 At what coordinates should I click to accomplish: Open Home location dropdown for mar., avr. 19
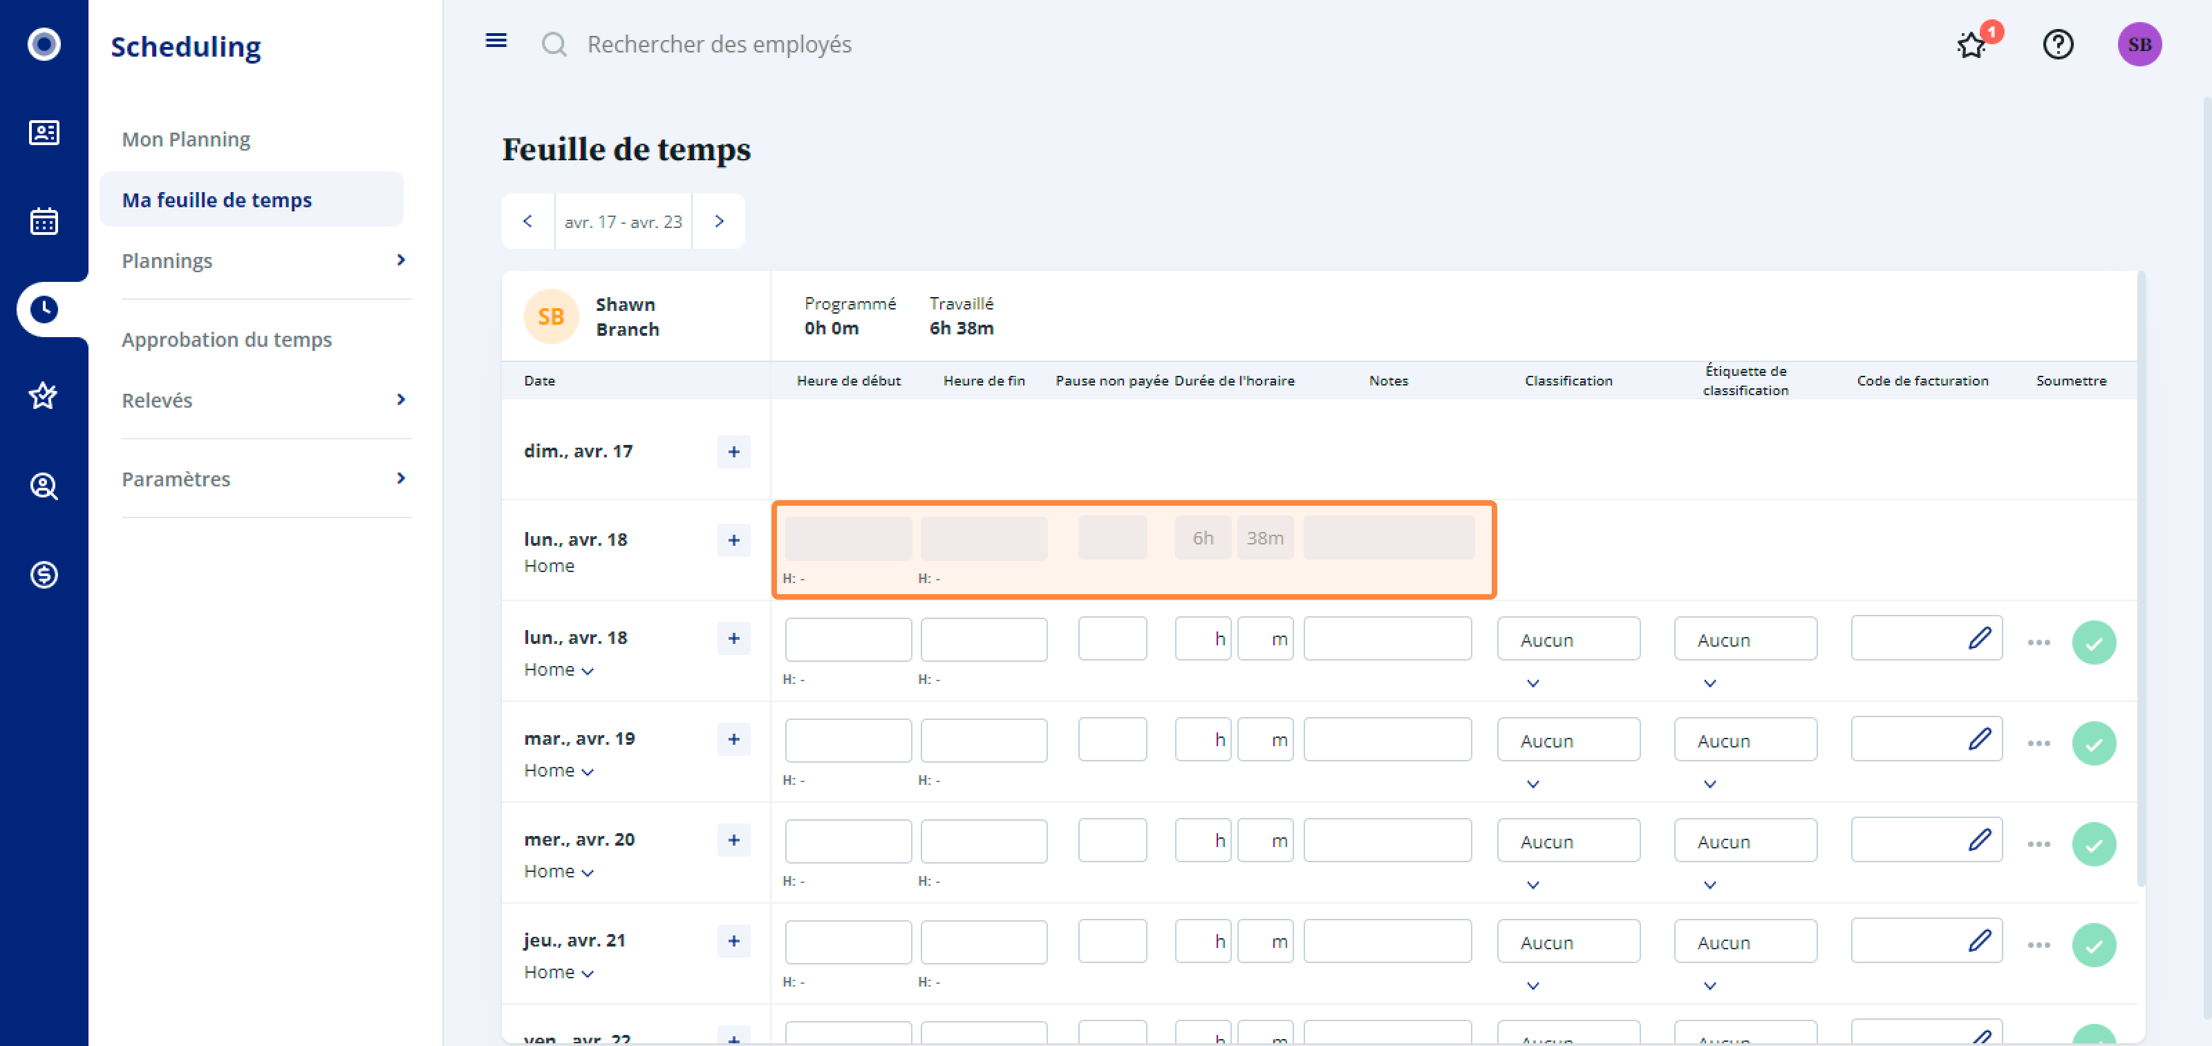click(559, 770)
